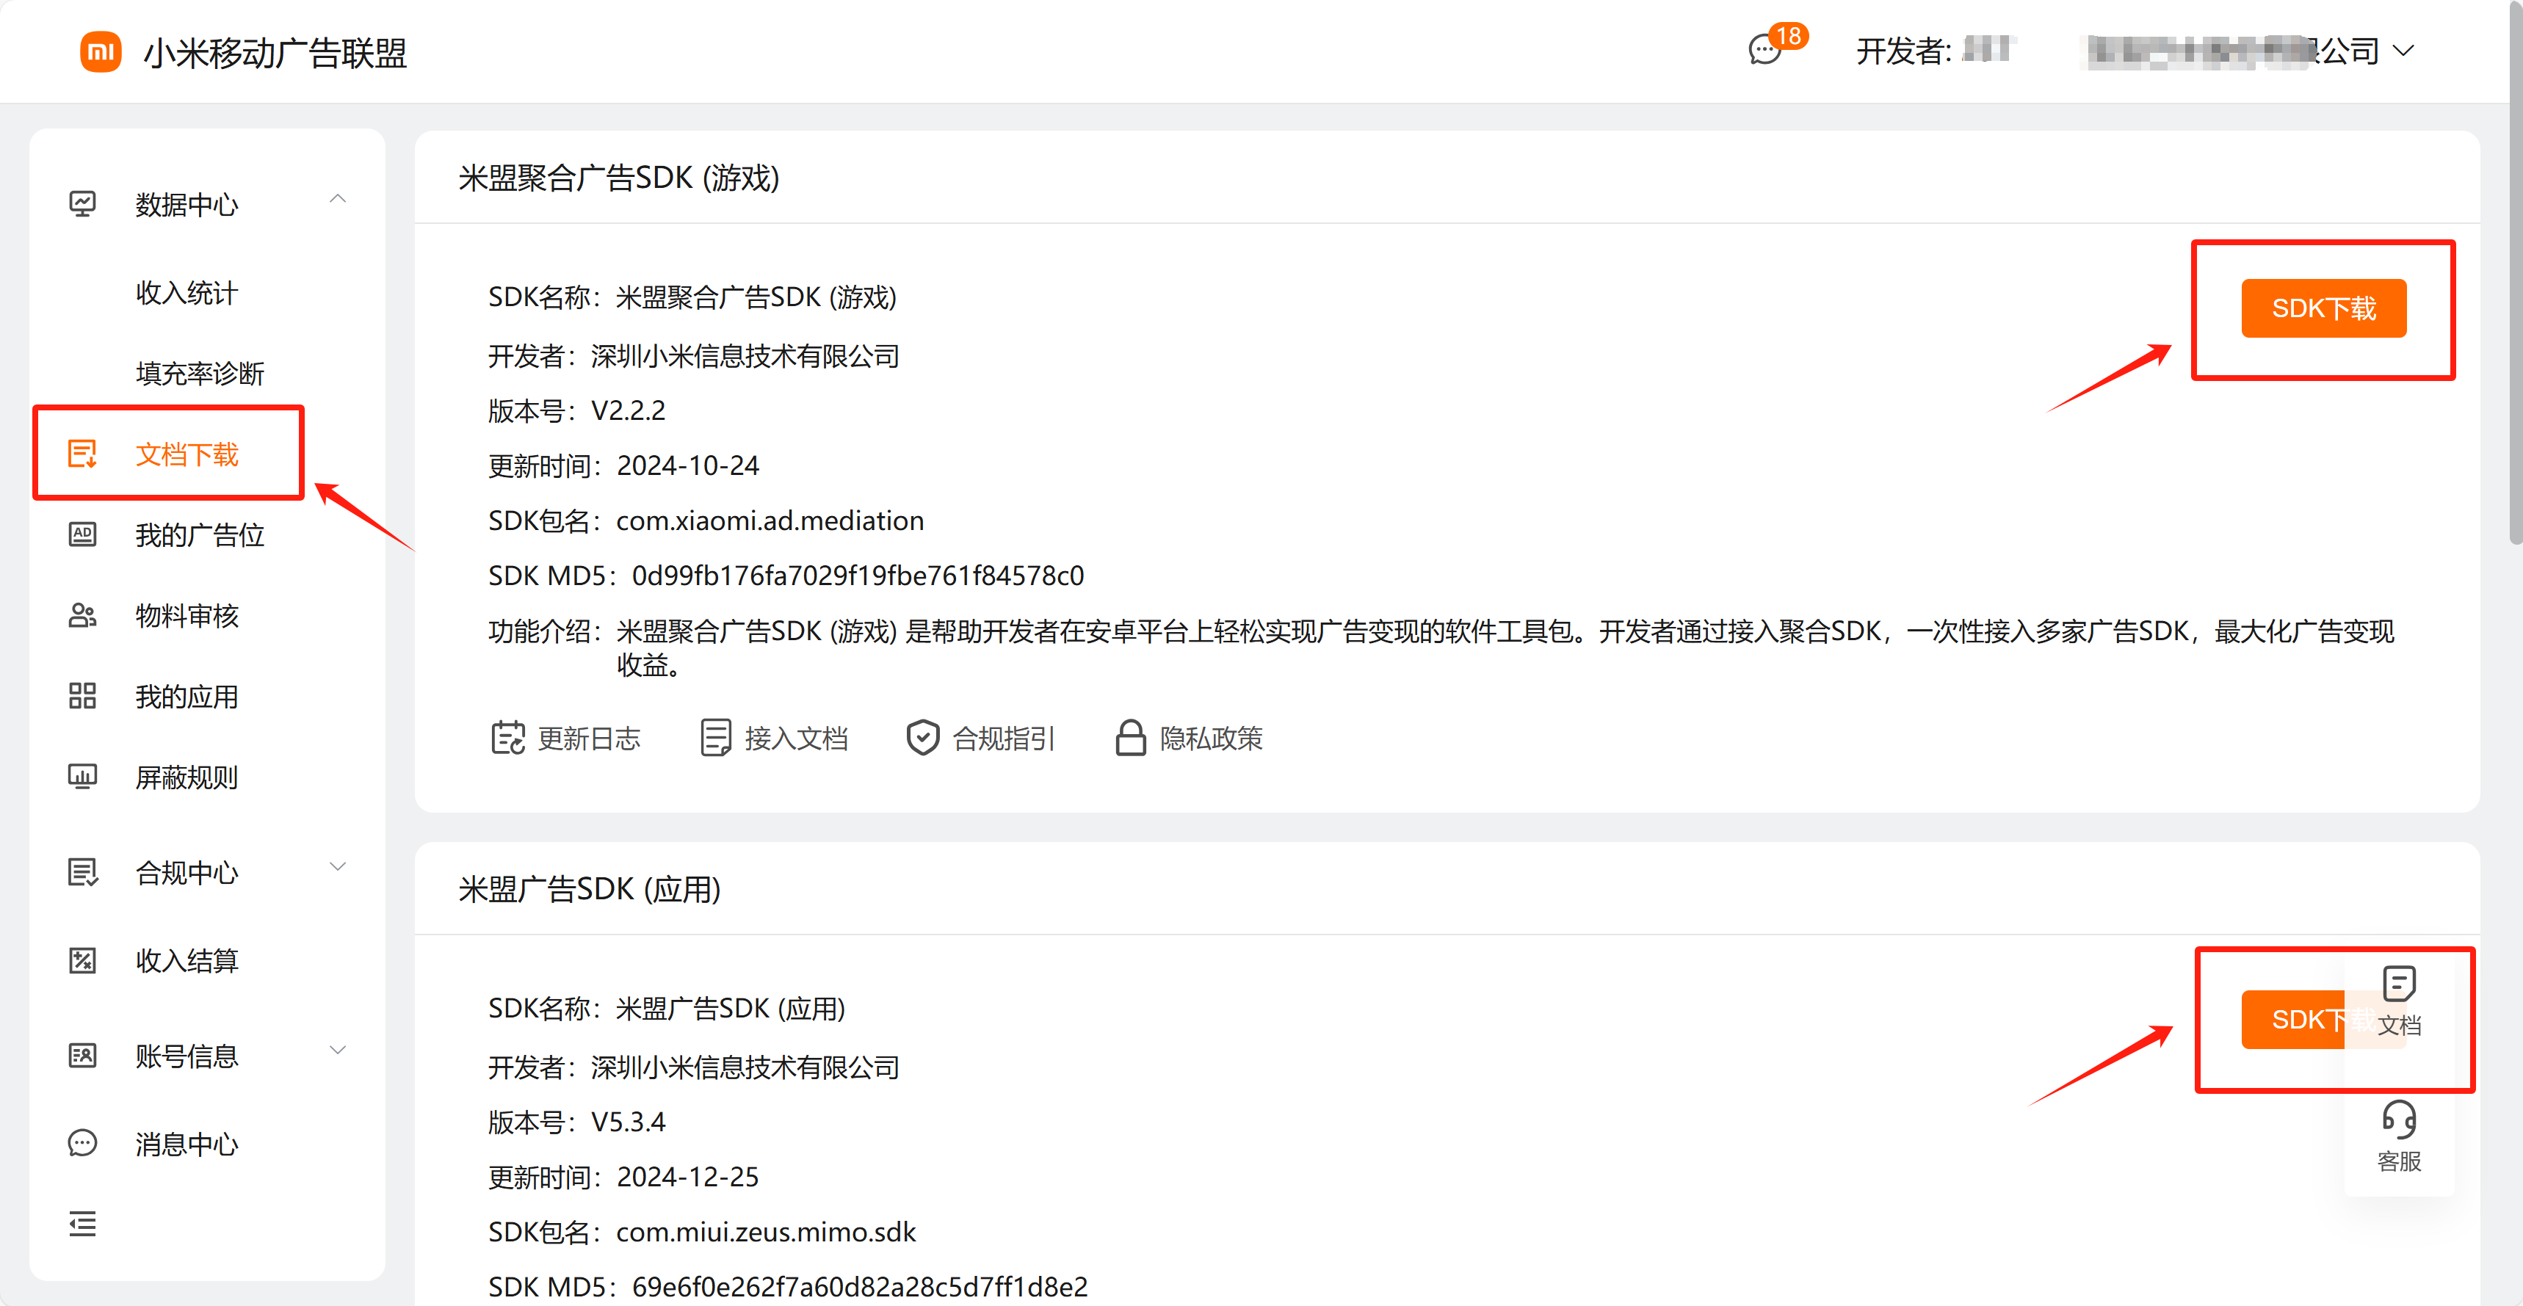Click the 合规中心 checklist icon
The width and height of the screenshot is (2523, 1306).
point(82,872)
